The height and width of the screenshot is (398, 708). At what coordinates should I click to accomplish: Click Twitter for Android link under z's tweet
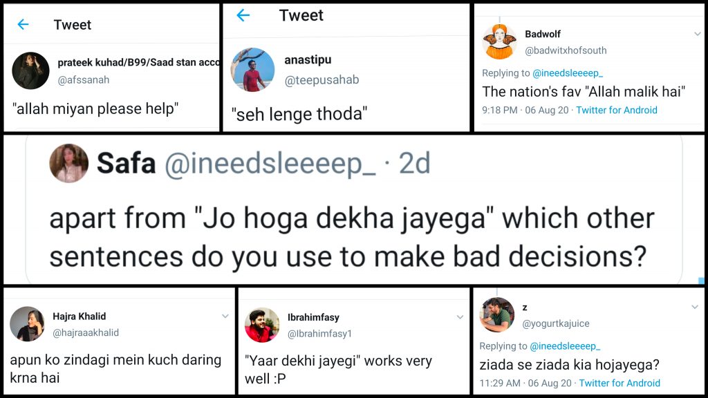(x=619, y=383)
